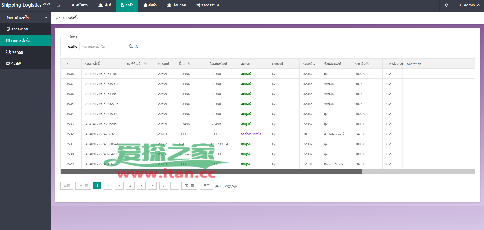
Task: Jump to last page with 尾页
Action: (206, 186)
